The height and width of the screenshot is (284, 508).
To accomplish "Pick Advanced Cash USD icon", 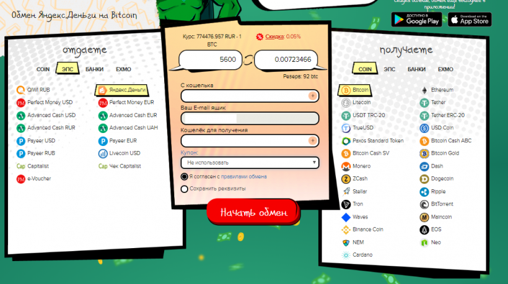I will point(20,116).
